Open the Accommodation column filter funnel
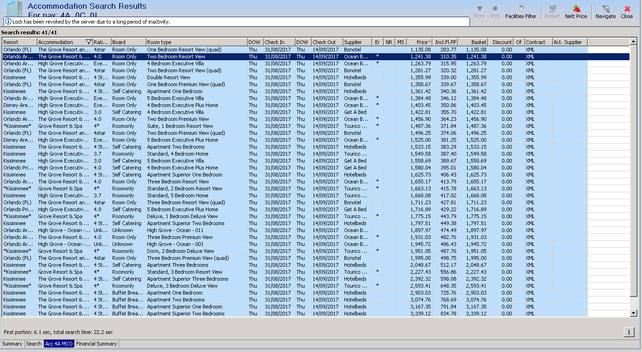 coord(89,42)
